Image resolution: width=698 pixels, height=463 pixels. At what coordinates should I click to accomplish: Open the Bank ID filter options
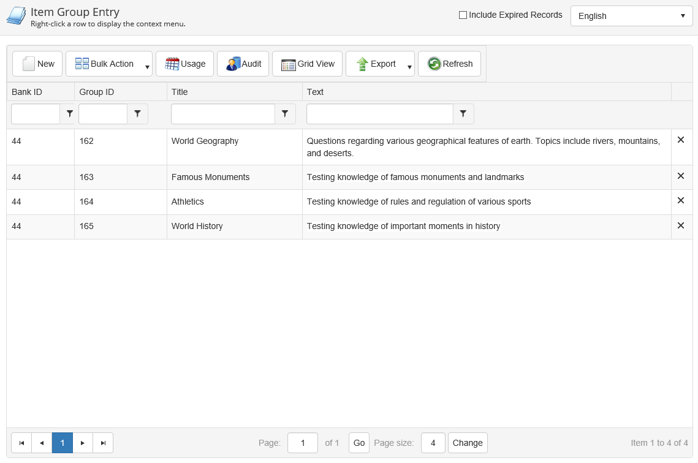[x=69, y=114]
